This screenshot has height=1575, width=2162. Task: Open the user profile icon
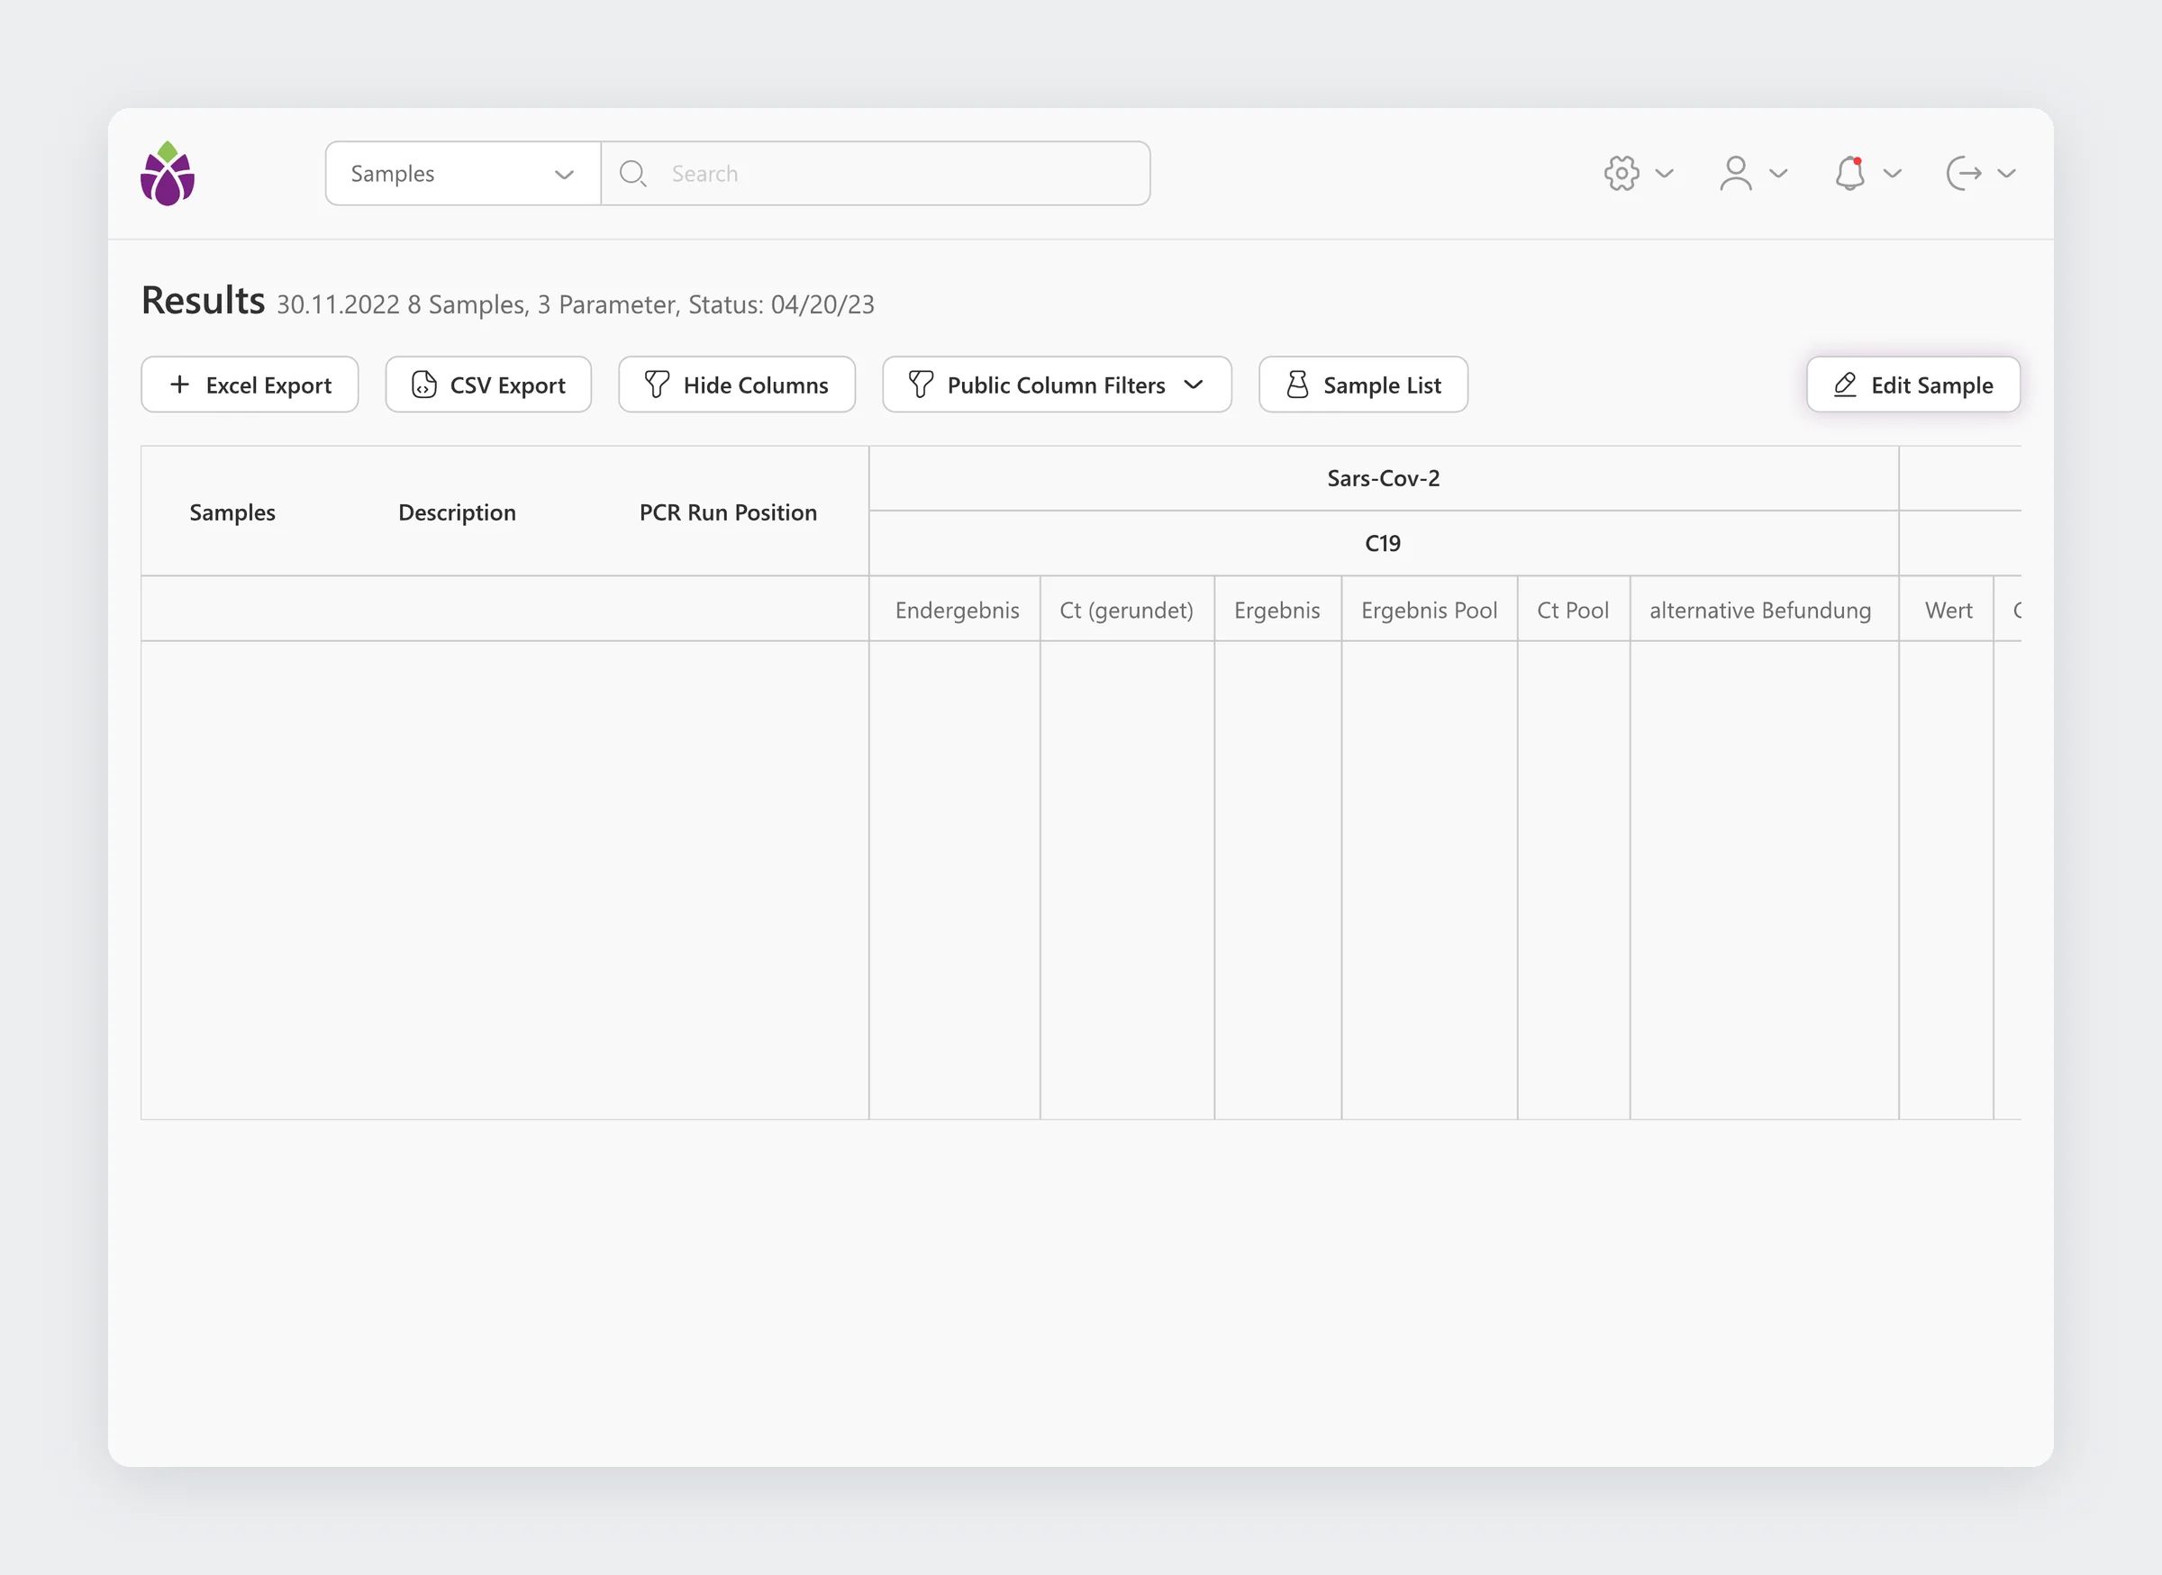1736,174
